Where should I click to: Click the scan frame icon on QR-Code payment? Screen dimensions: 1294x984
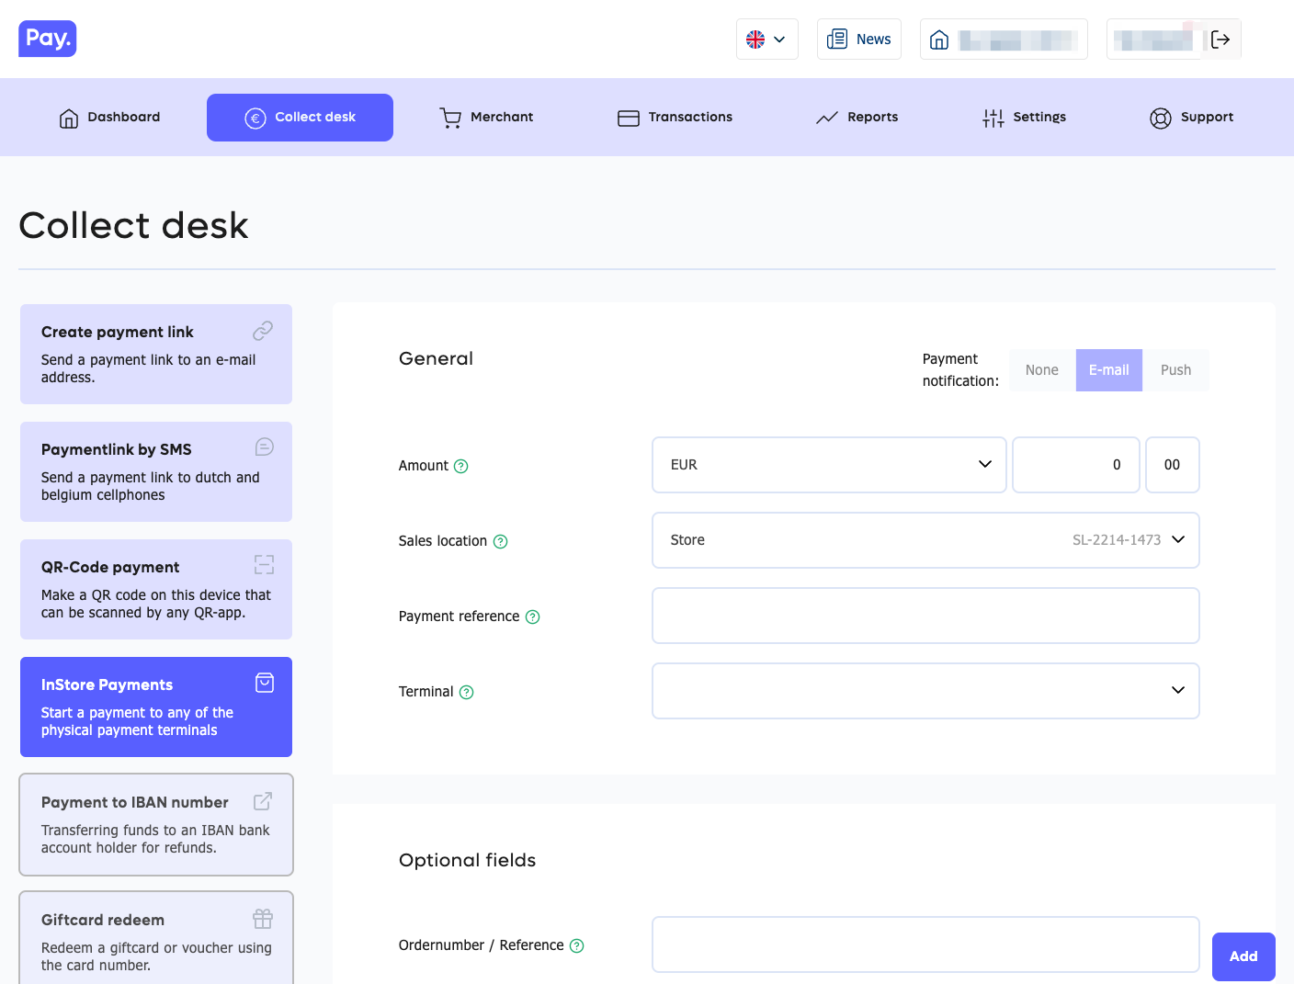265,564
